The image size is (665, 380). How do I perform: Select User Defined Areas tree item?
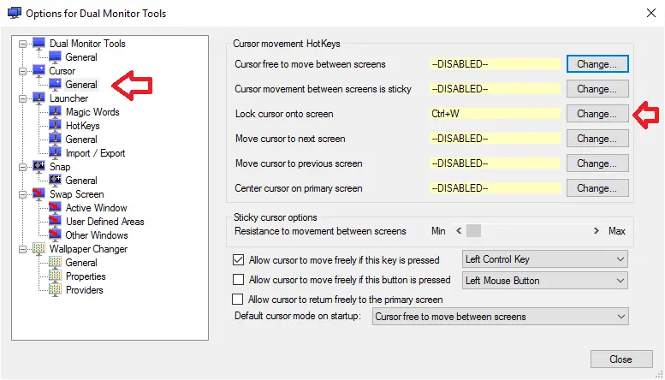coord(104,222)
